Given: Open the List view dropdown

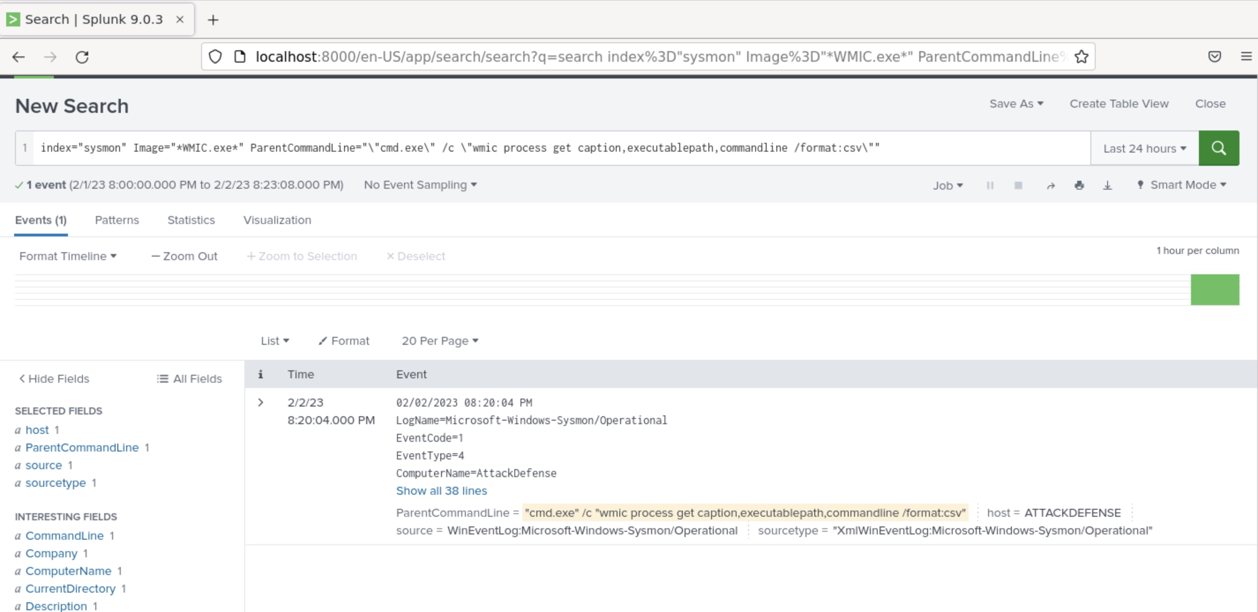Looking at the screenshot, I should [x=275, y=341].
